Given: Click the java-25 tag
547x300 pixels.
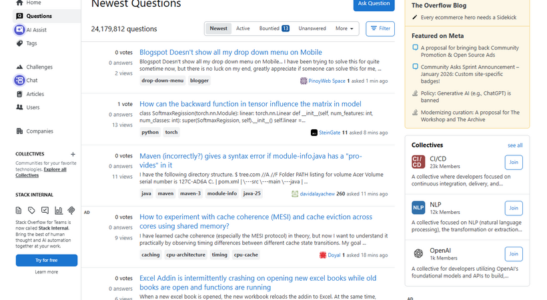Looking at the screenshot, I should pos(252,193).
